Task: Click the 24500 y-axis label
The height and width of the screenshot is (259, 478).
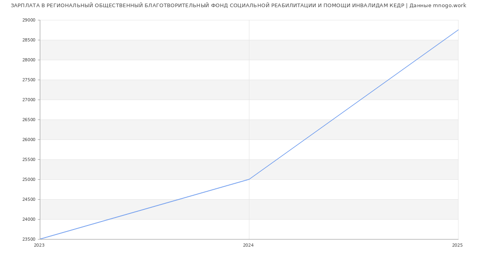Action: pyautogui.click(x=29, y=200)
